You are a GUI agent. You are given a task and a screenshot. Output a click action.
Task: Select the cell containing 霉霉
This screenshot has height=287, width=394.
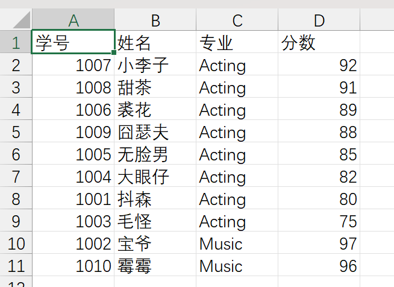tap(155, 266)
